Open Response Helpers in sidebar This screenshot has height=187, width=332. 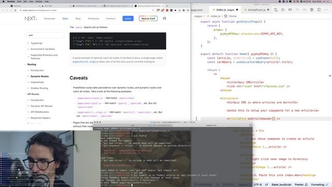40,118
